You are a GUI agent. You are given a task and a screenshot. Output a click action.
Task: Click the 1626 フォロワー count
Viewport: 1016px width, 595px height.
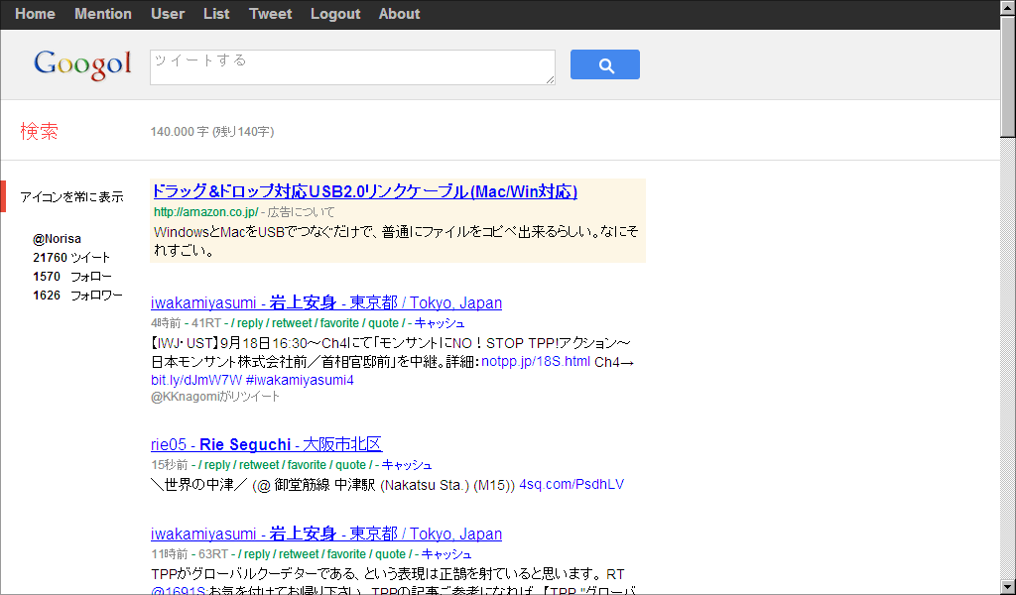[x=77, y=296]
